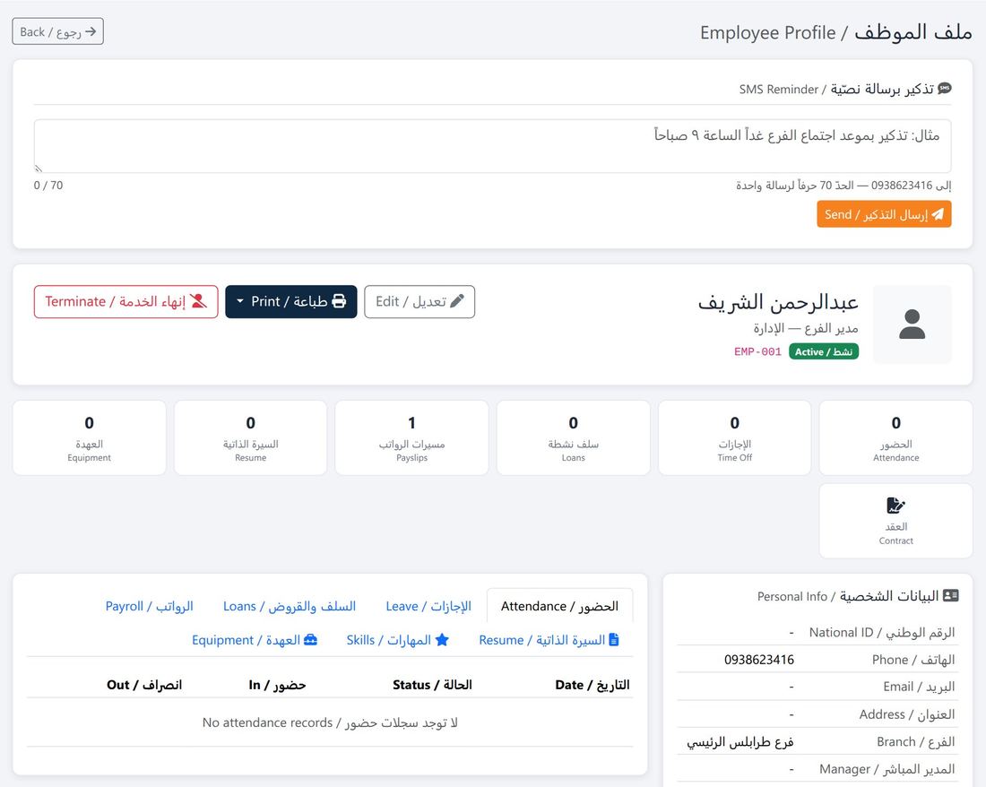
Task: Click the Manager / المدير المباشر label
Action: click(x=887, y=769)
